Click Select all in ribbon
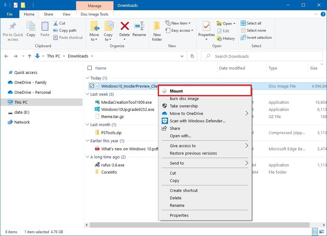Screen dimensions: 327x236 click(251, 23)
